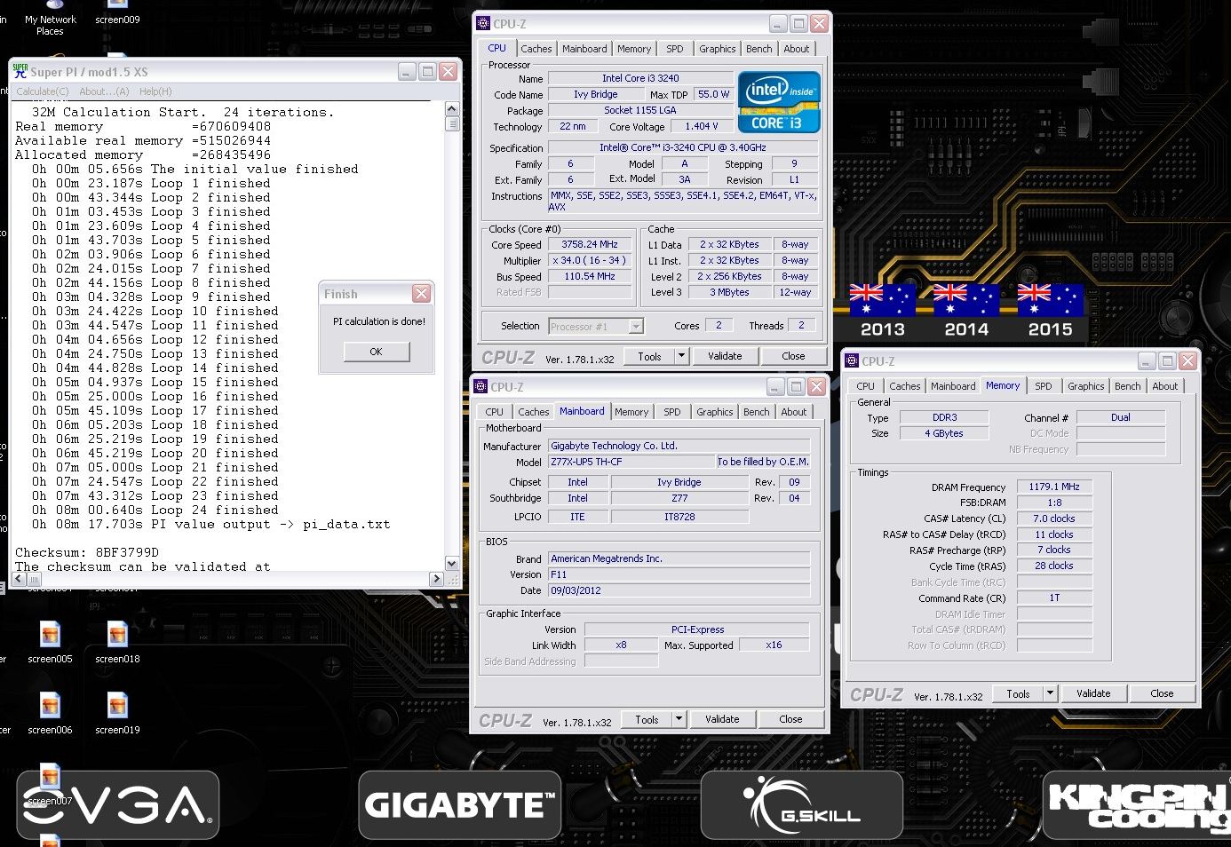
Task: Open Help menu in Super PI
Action: (x=155, y=91)
